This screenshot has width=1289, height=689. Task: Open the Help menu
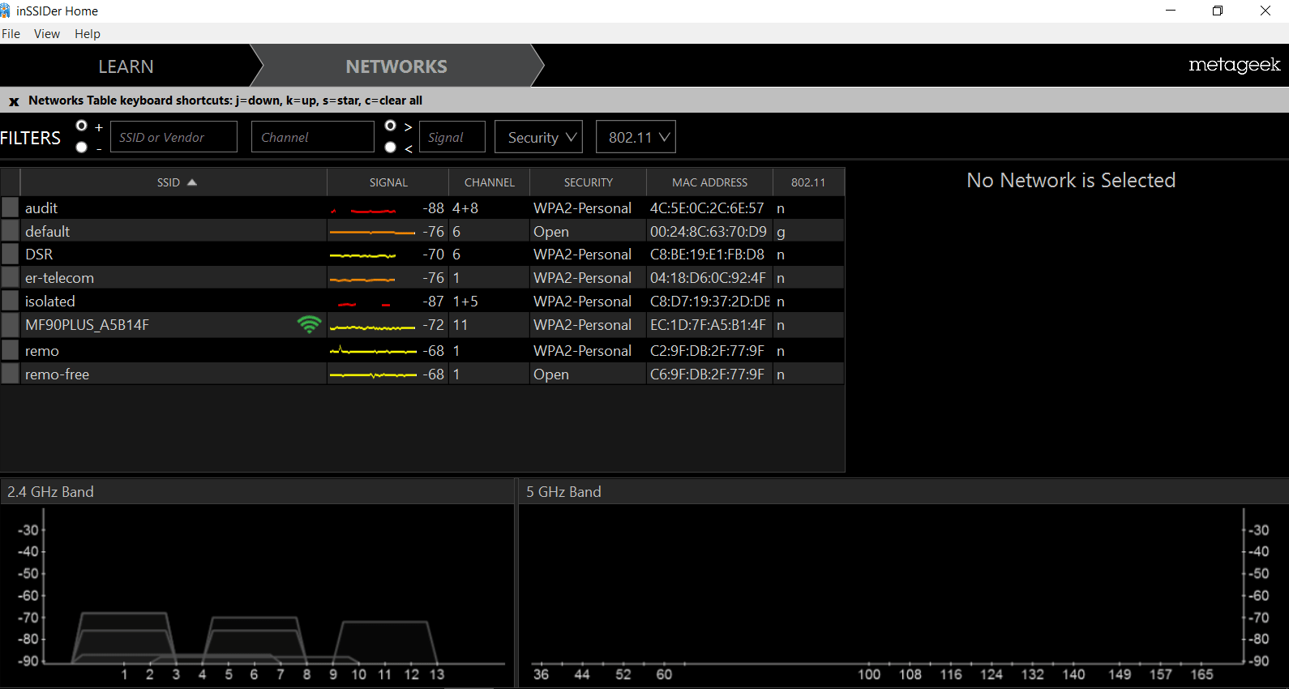88,34
